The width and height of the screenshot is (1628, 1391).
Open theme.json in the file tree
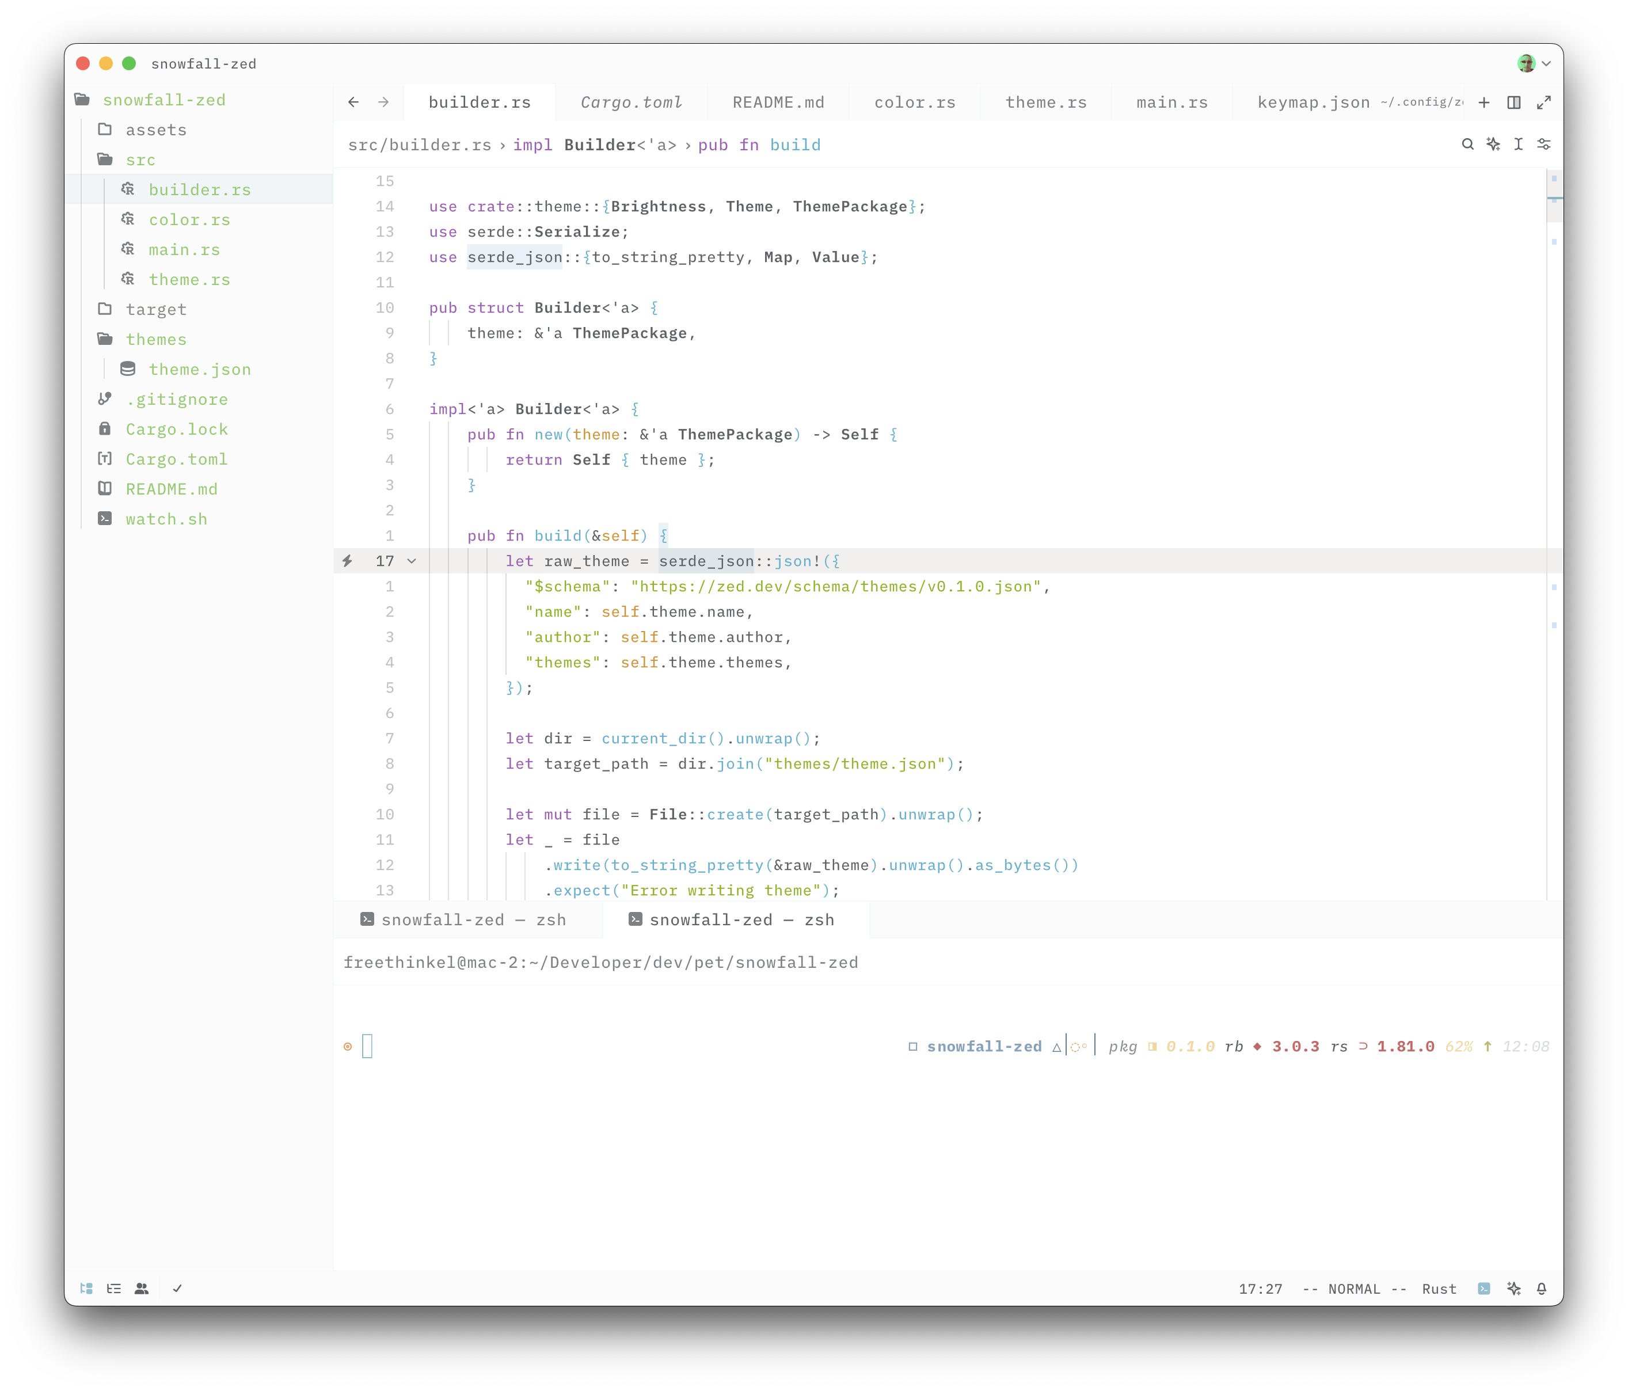tap(199, 370)
